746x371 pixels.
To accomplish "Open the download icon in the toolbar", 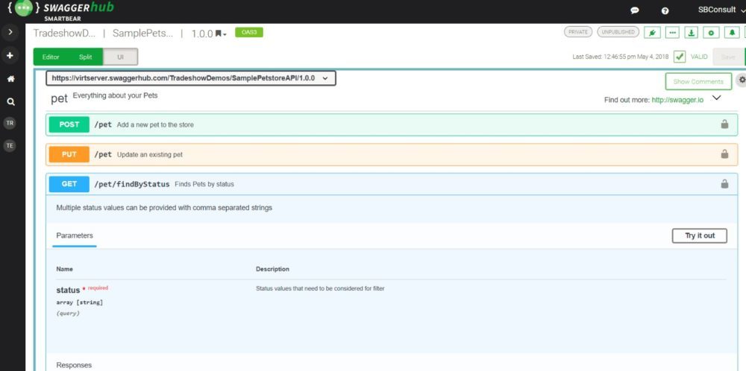I will (x=692, y=33).
